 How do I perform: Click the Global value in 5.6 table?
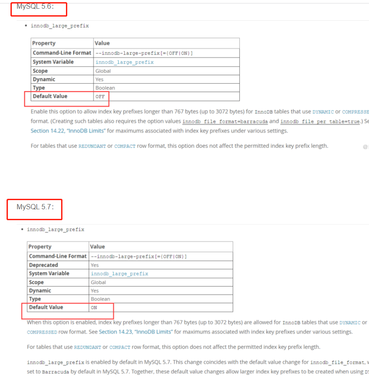click(x=103, y=71)
